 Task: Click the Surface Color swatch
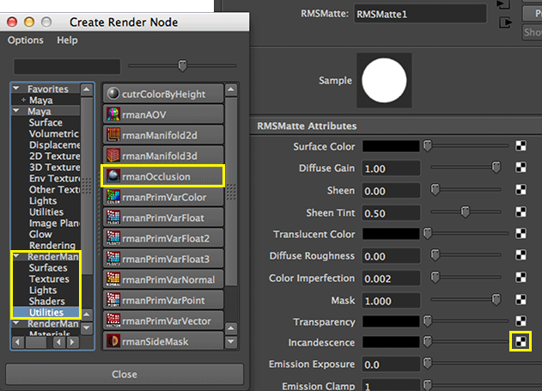point(391,146)
